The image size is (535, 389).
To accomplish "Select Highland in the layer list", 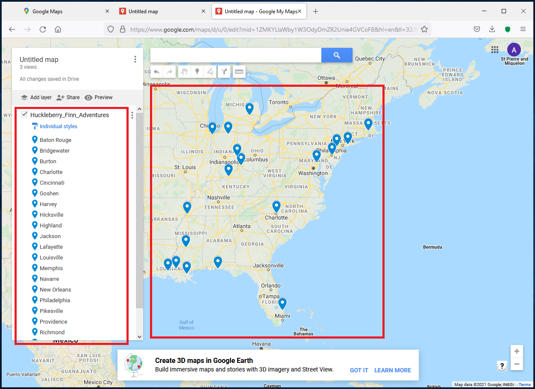I will pyautogui.click(x=51, y=225).
